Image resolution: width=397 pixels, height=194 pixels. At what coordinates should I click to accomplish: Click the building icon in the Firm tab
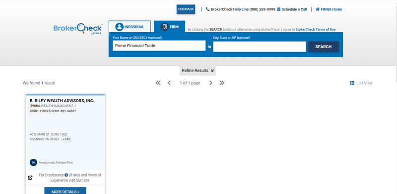165,27
